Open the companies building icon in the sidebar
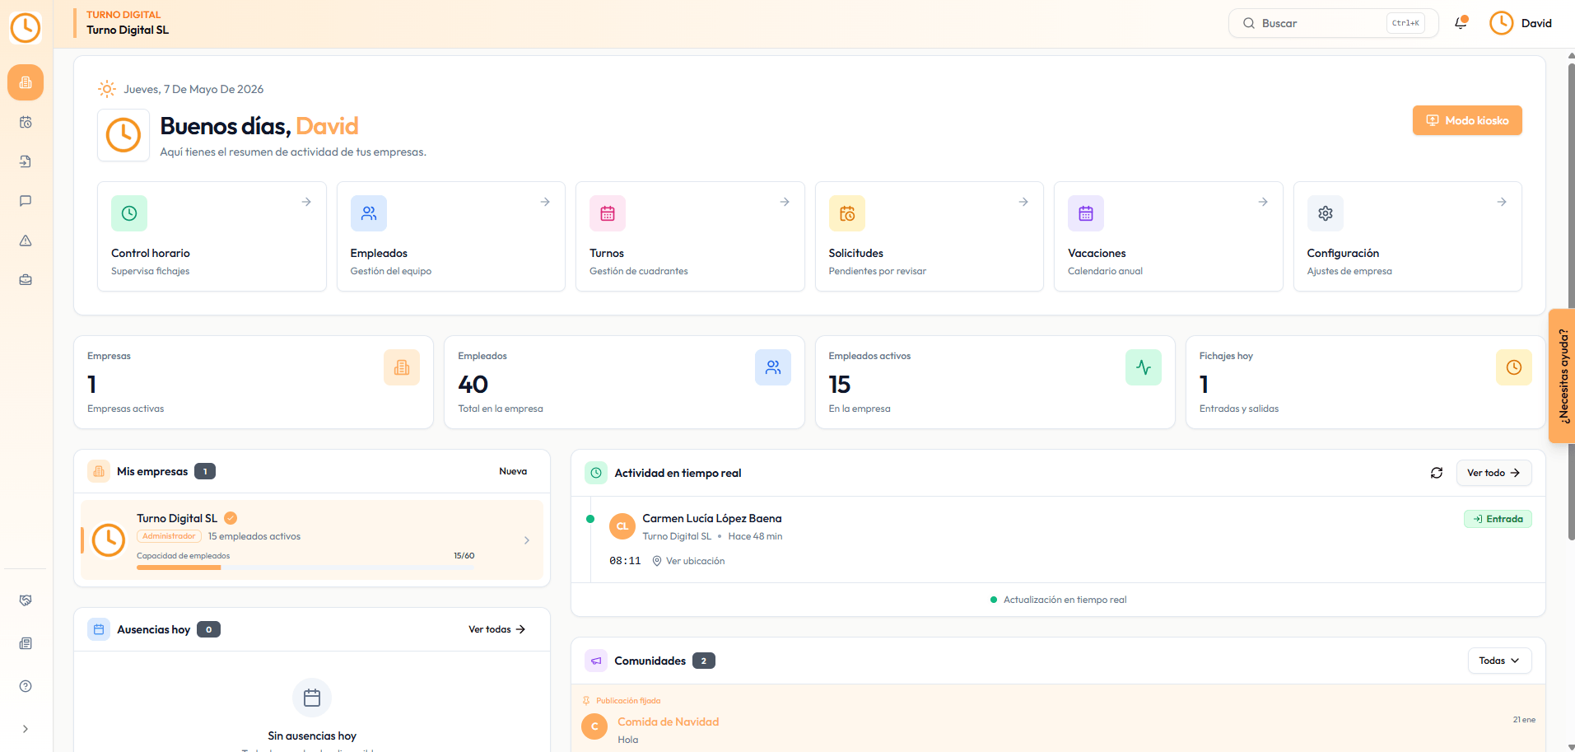Image resolution: width=1575 pixels, height=752 pixels. 26,82
